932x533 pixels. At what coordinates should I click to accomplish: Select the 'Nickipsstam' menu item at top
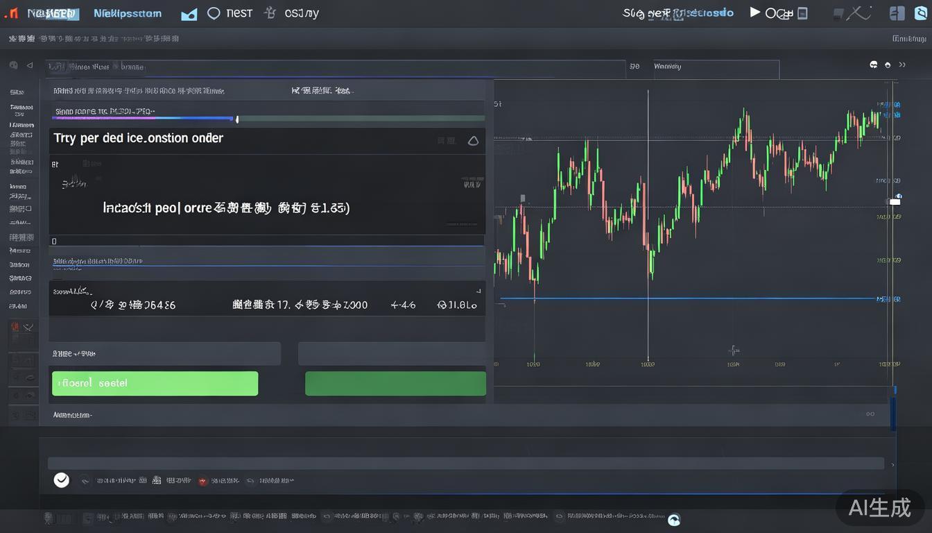tap(128, 13)
